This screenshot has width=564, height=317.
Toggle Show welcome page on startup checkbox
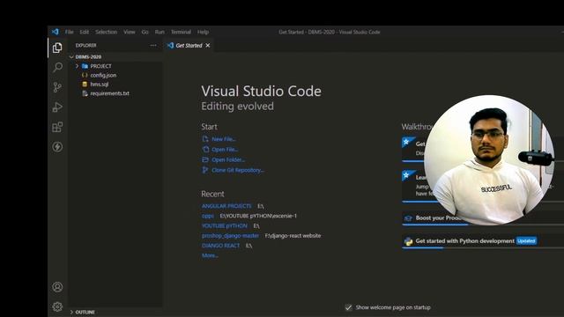[x=348, y=307]
